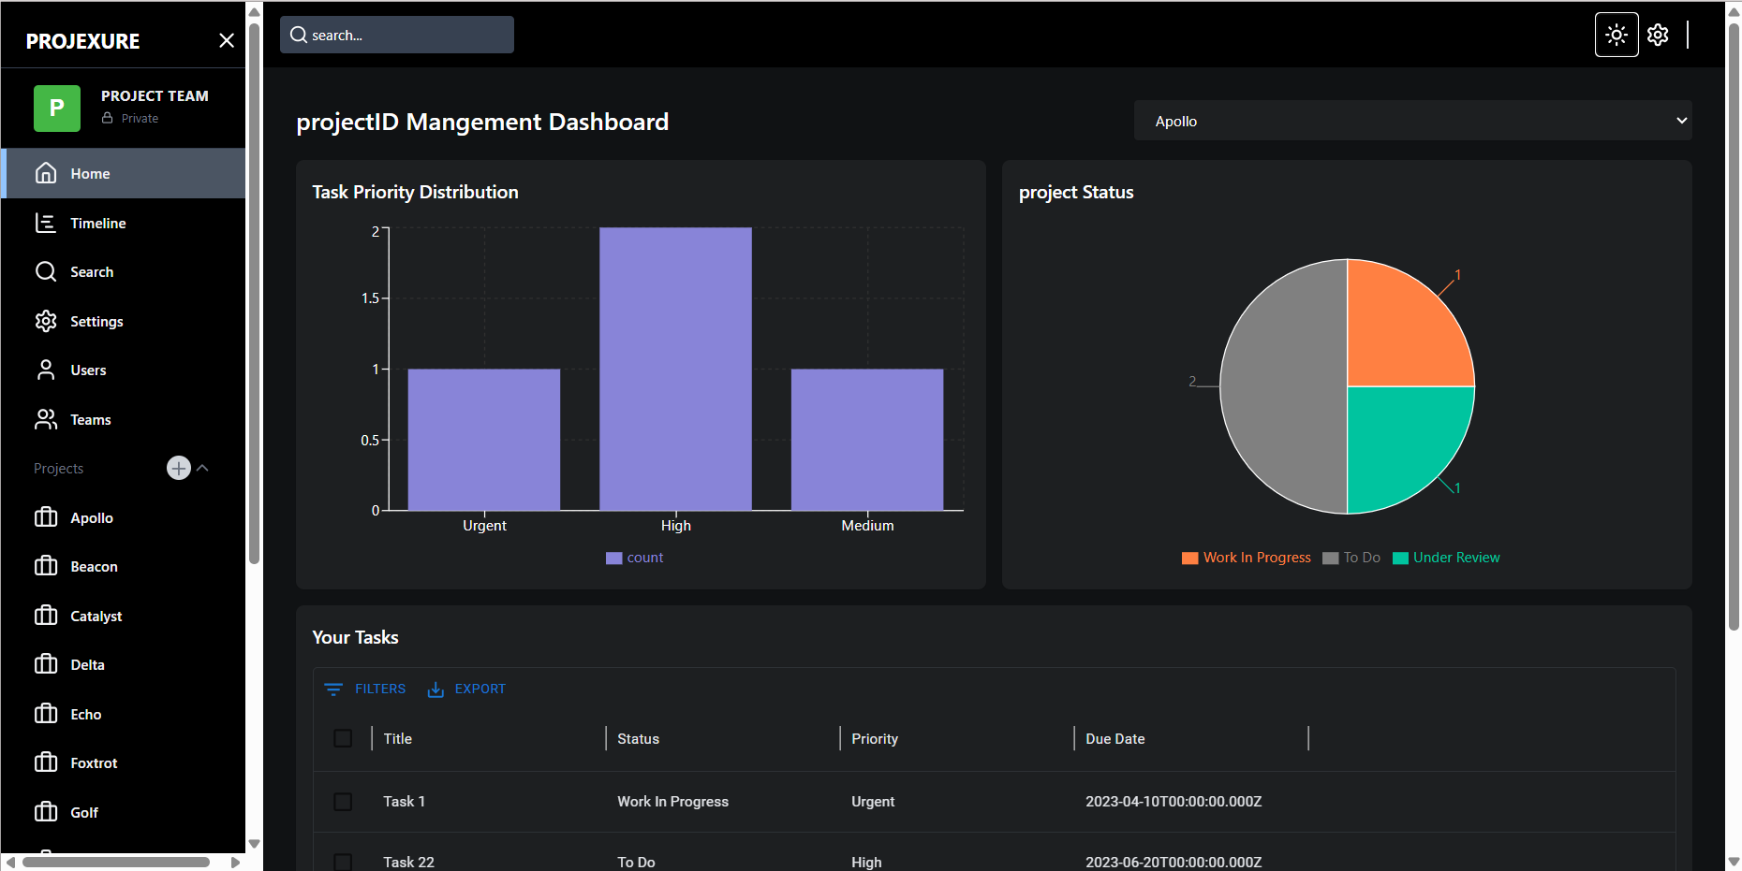
Task: Go to Home in the sidebar
Action: (x=124, y=173)
